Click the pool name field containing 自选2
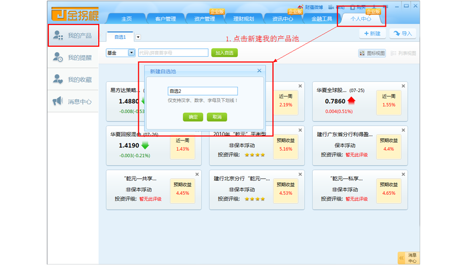This screenshot has height=265, width=468. tap(202, 91)
